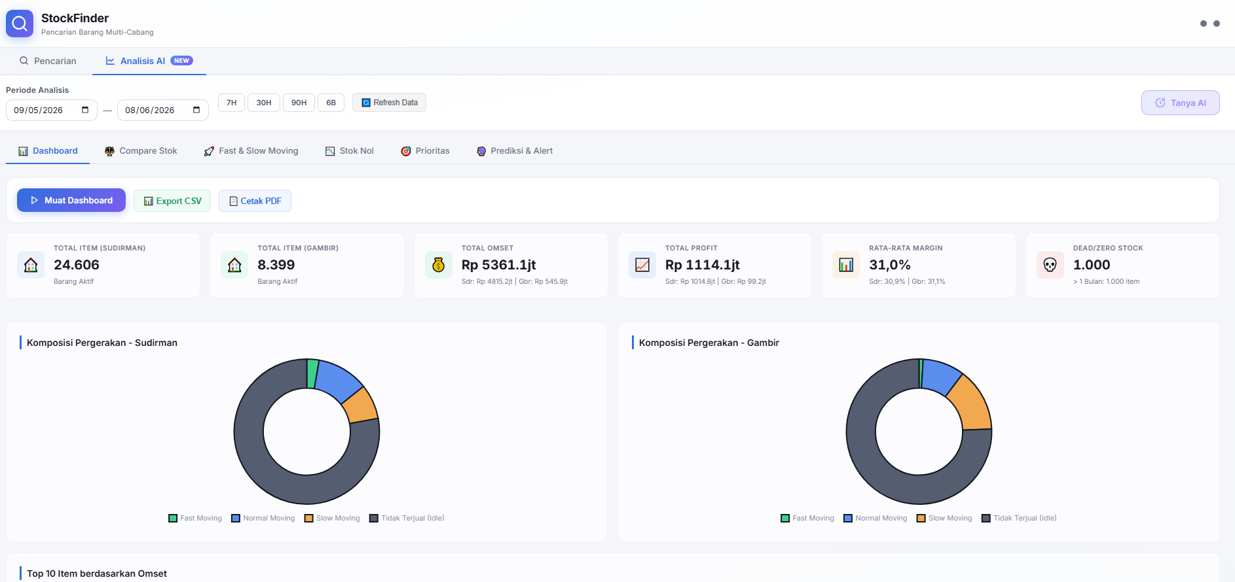Click the Rp 5361.1jt omset value
1235x582 pixels.
(x=499, y=265)
